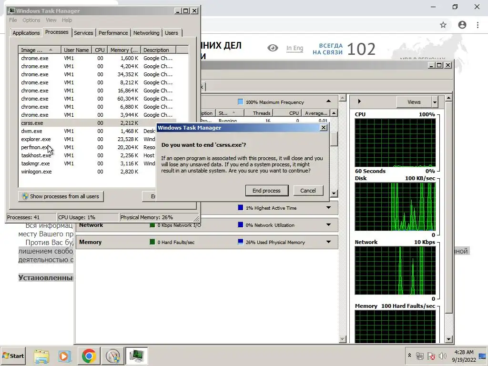Expand the Disk section chevron

pos(329,208)
